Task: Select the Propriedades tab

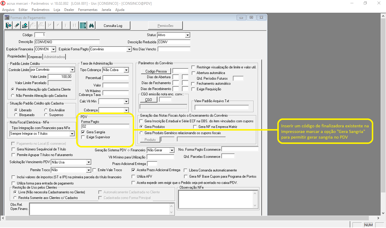Action: [17, 56]
